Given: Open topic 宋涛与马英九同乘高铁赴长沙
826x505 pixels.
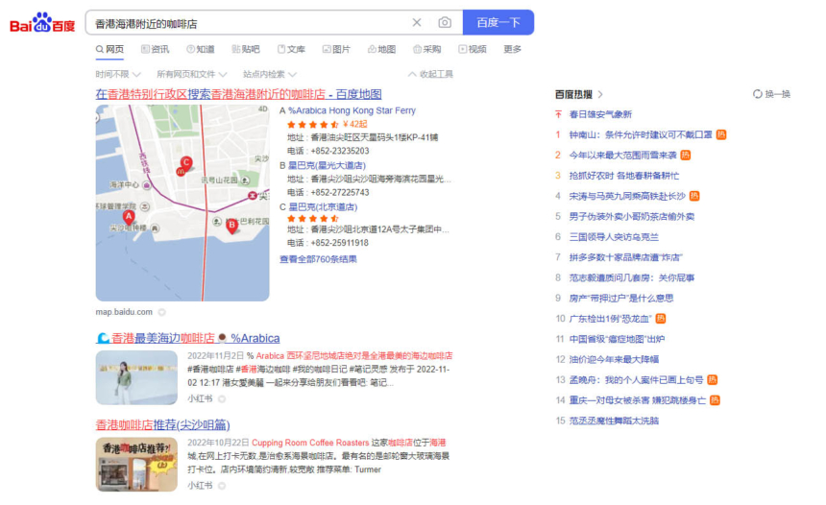Looking at the screenshot, I should click(x=627, y=197).
